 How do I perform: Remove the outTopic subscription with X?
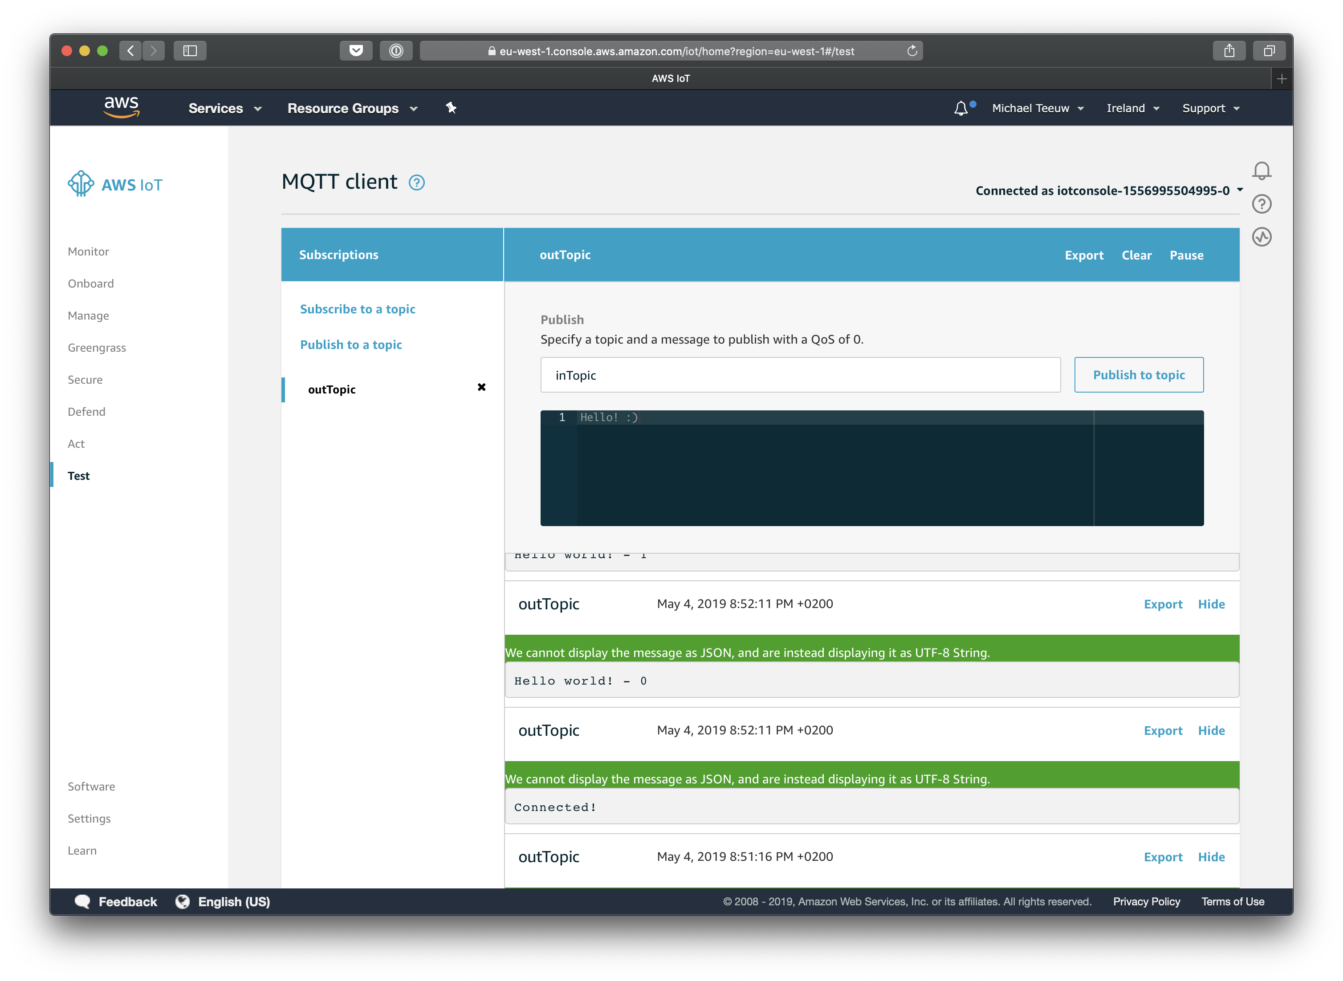[481, 387]
